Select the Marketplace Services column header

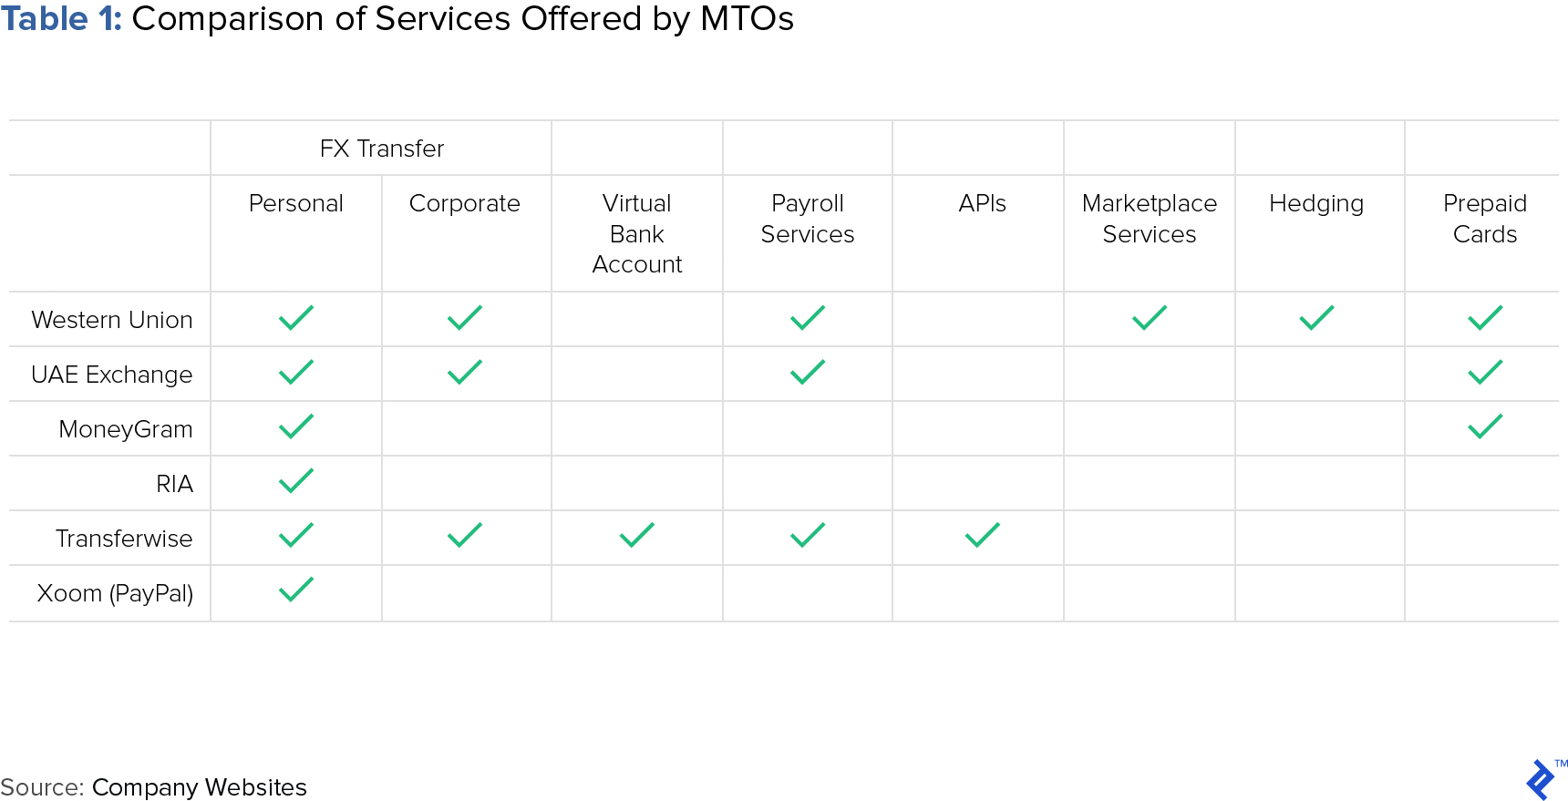[x=1150, y=219]
